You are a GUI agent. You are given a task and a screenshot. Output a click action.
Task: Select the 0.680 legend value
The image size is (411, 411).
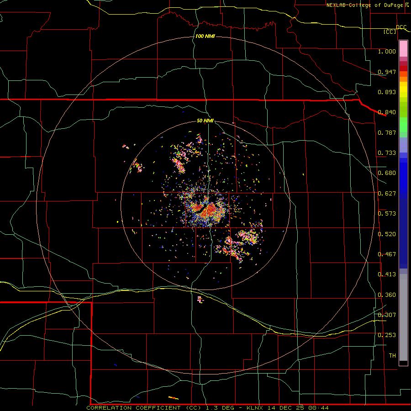pyautogui.click(x=387, y=173)
